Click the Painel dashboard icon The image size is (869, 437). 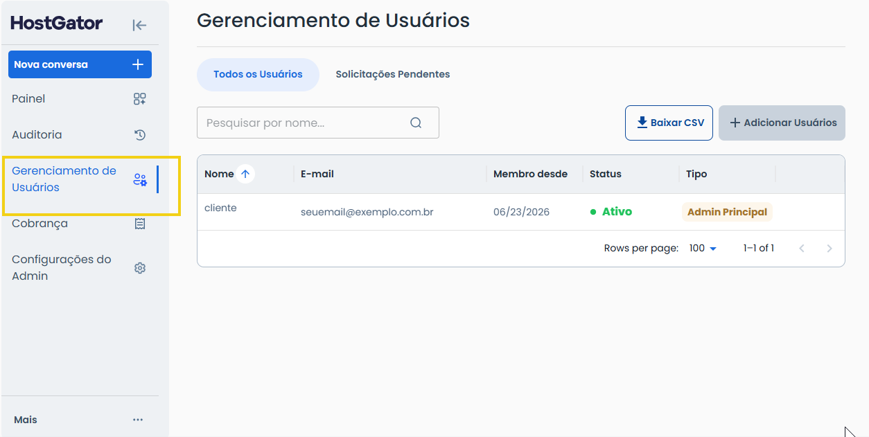pos(140,99)
